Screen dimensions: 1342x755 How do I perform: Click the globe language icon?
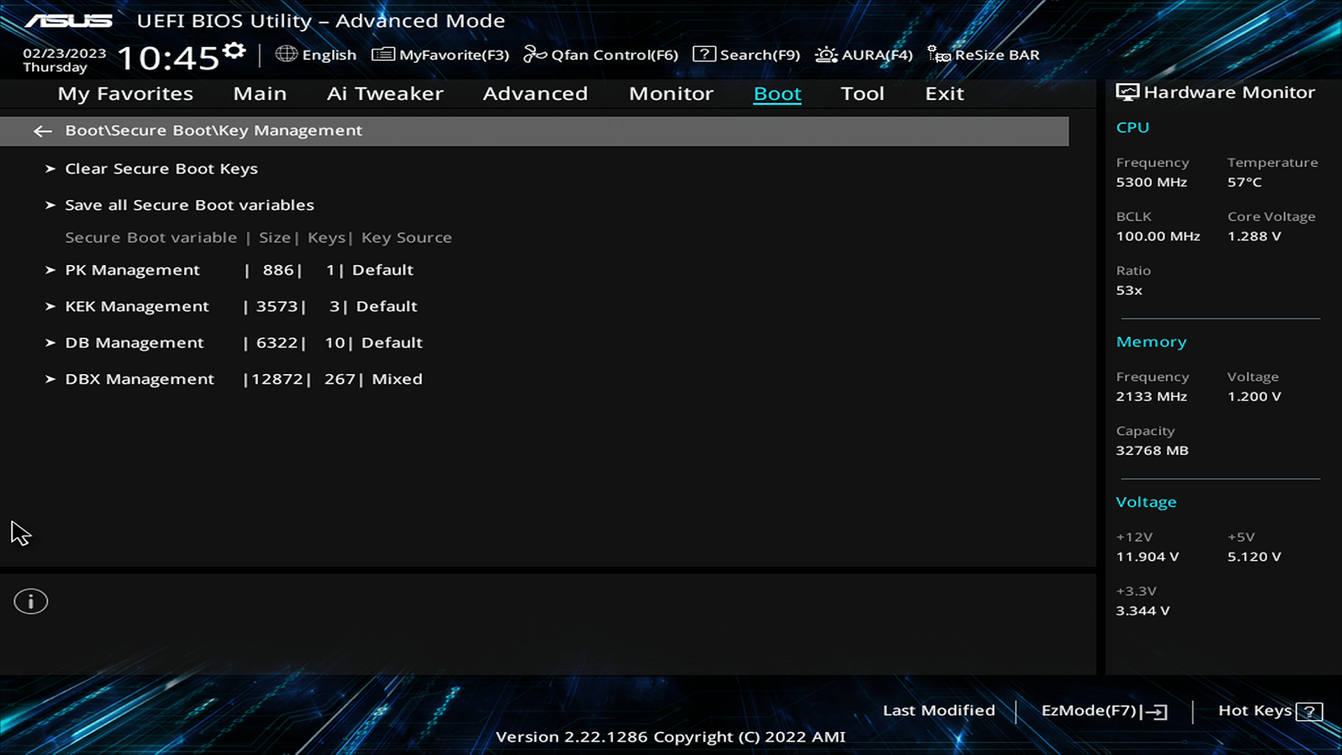[x=286, y=54]
